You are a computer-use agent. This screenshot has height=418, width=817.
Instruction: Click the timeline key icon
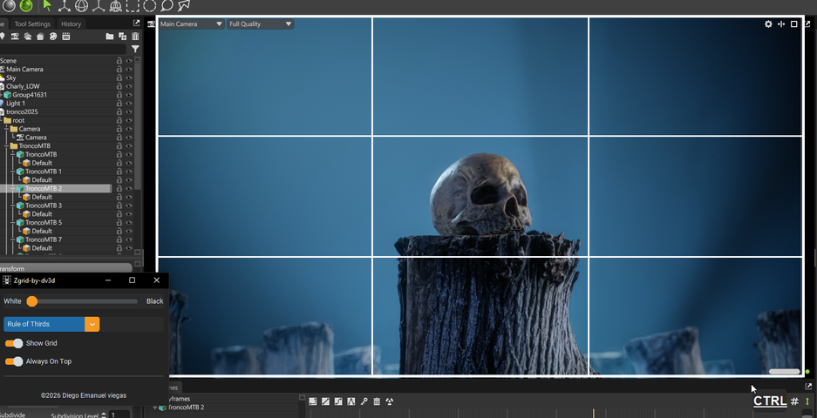(364, 401)
